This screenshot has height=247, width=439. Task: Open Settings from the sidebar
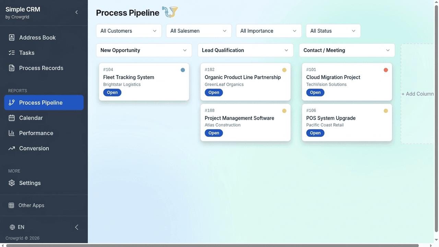44,183
